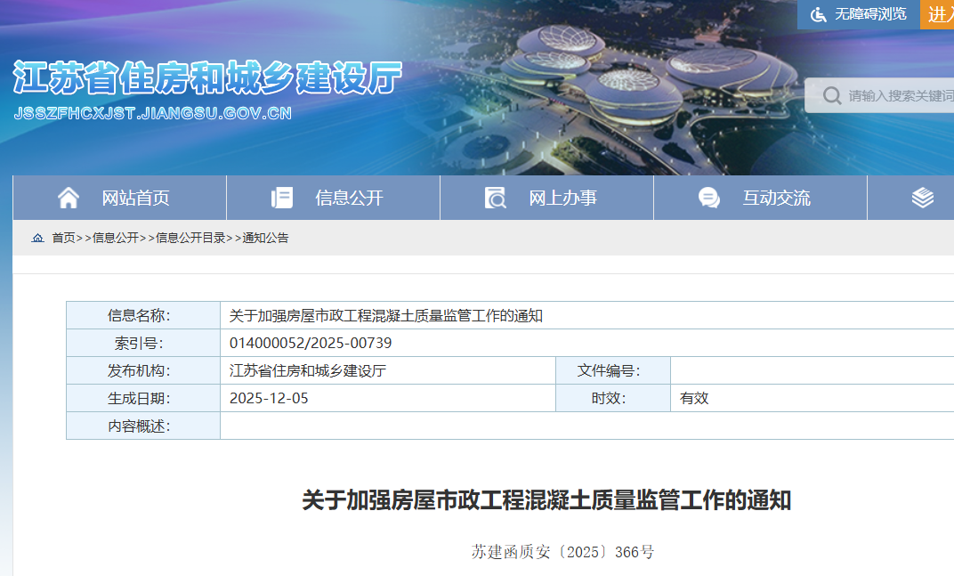Click the chat bubble icon beside 互动交流
Image resolution: width=954 pixels, height=576 pixels.
[x=709, y=198]
